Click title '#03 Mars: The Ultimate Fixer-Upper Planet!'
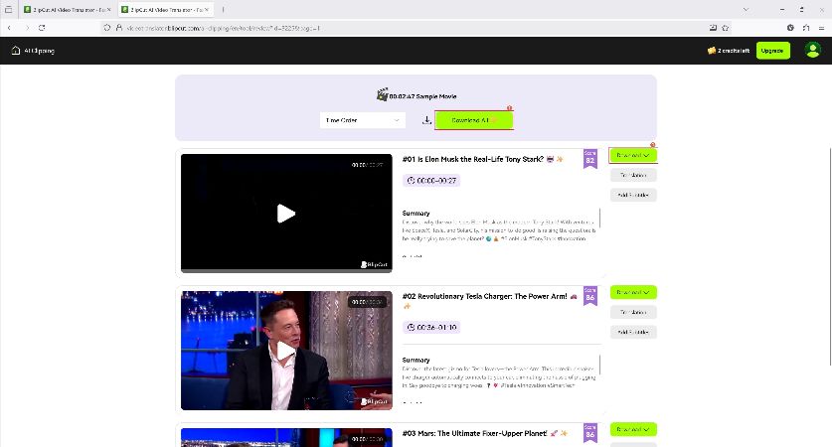This screenshot has height=447, width=832. click(x=474, y=433)
